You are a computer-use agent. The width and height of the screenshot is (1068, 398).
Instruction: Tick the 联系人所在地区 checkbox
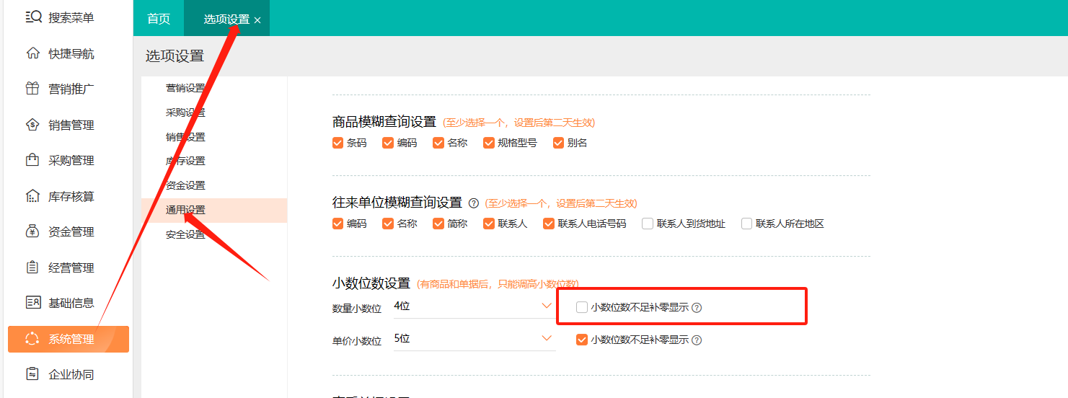(746, 224)
